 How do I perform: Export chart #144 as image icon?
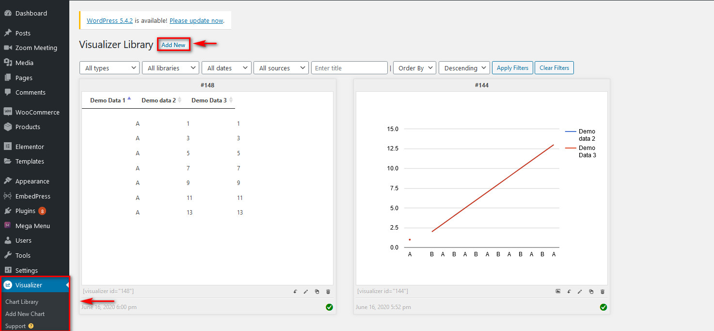pyautogui.click(x=558, y=291)
